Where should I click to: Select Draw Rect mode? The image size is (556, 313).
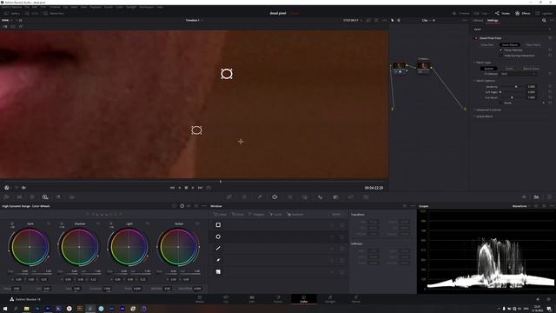(486, 44)
